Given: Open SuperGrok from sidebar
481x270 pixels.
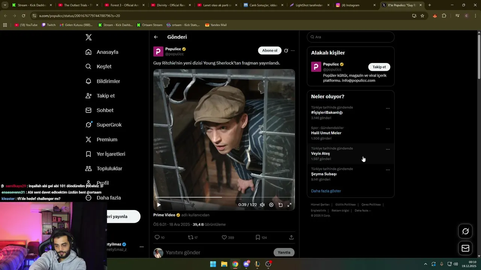Looking at the screenshot, I should [x=104, y=125].
